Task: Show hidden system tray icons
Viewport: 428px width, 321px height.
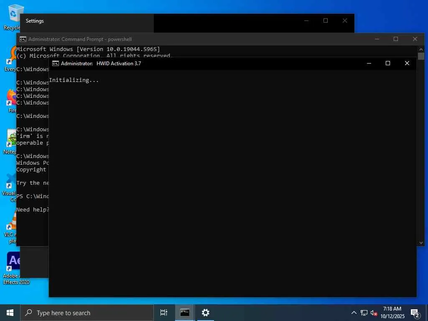Action: point(354,313)
